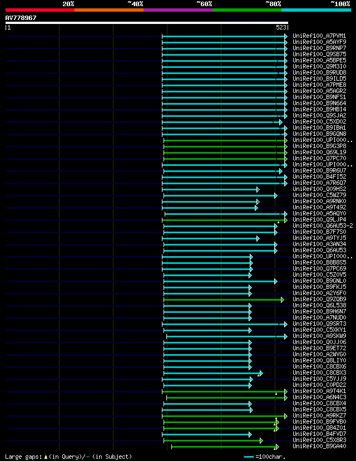This screenshot has width=356, height=461.
Task: Click the UniRef100_A9SKW9 label
Action: [x=319, y=336]
